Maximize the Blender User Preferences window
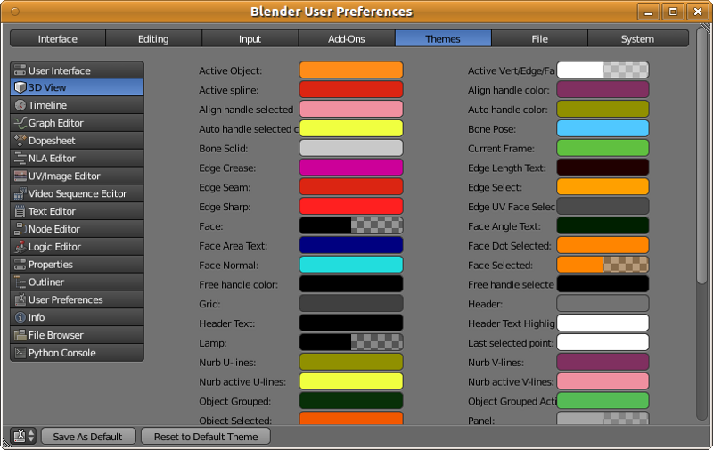Viewport: 713px width, 450px height. click(x=673, y=12)
